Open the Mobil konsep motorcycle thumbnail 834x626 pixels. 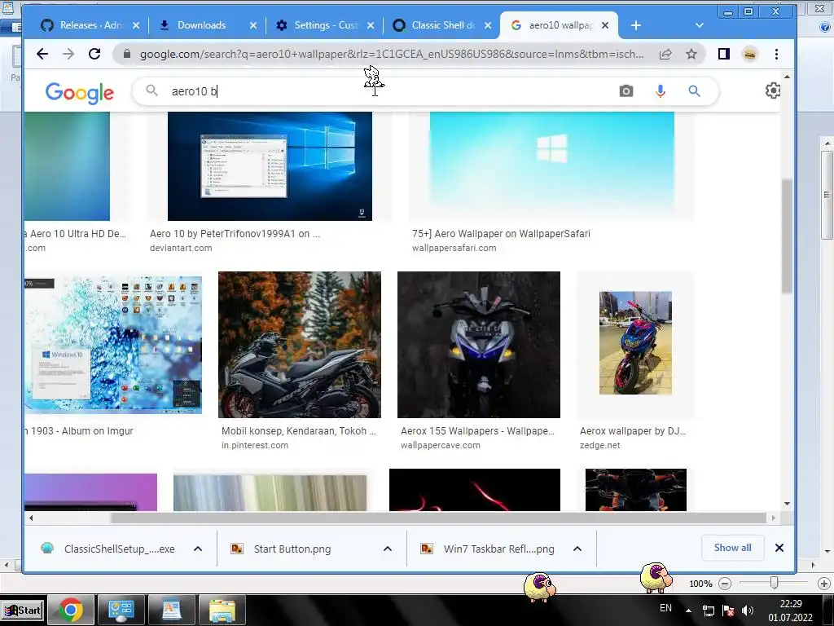pyautogui.click(x=300, y=345)
